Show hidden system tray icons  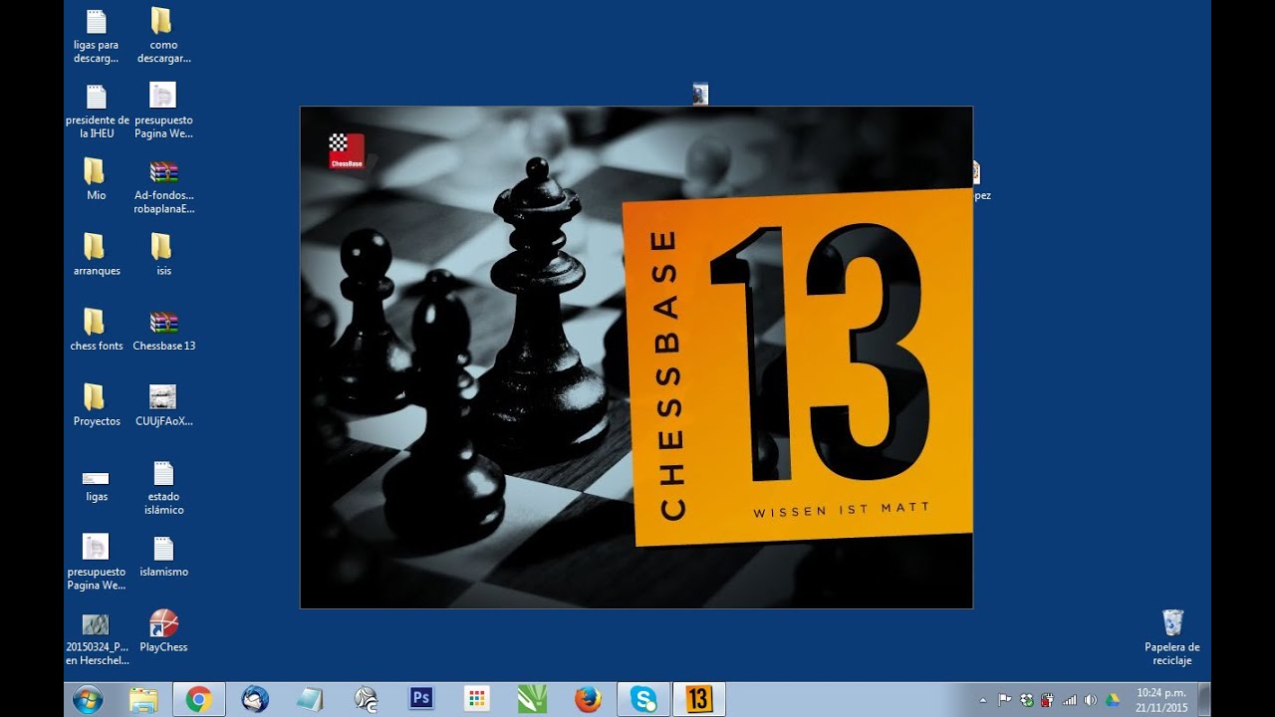tap(983, 700)
